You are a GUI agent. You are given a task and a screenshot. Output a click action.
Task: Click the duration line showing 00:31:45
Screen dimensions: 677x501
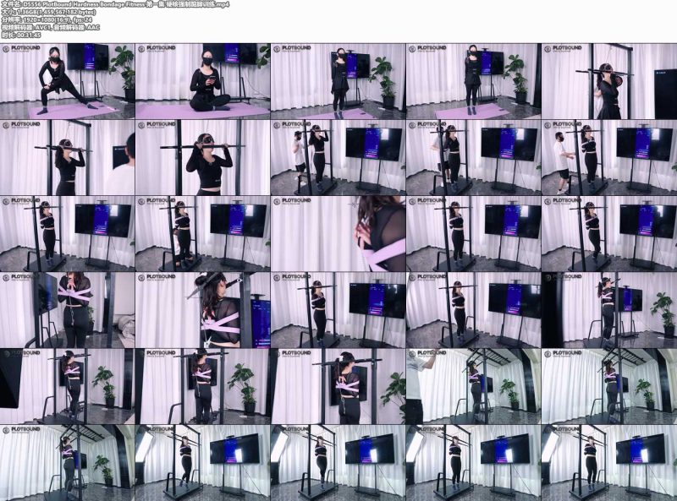(x=21, y=35)
